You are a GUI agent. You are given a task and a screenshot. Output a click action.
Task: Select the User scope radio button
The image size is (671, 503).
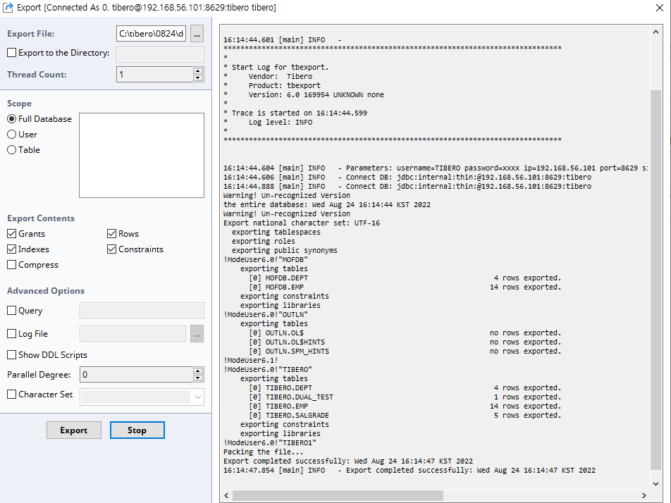coord(12,135)
